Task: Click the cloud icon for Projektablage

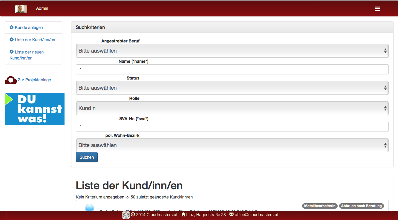Action: tap(11, 80)
